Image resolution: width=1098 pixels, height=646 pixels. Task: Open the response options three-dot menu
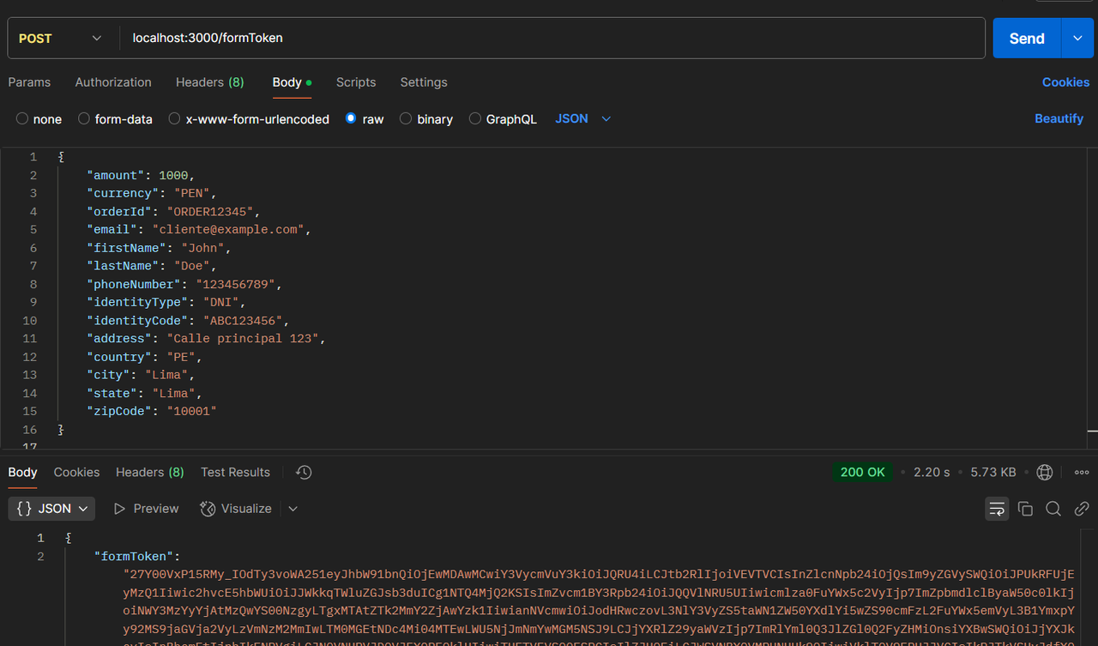pyautogui.click(x=1082, y=472)
